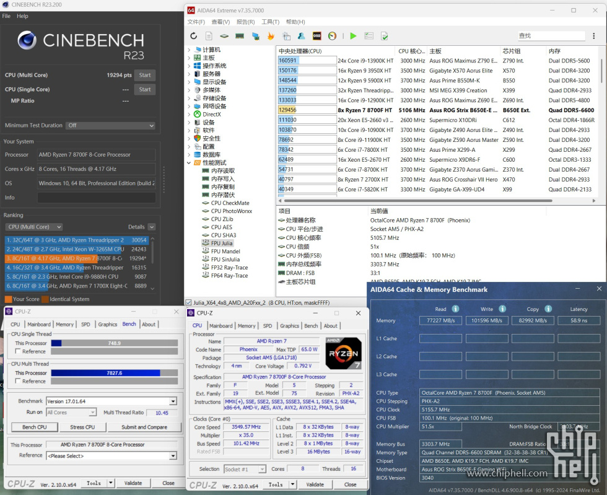Select ranking entry AMD Ryzen Threadripper 30054
This screenshot has width=607, height=495.
click(x=77, y=240)
